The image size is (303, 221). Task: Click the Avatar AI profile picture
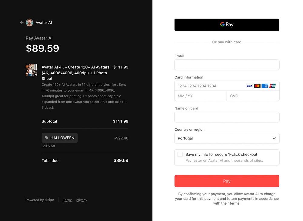click(29, 23)
